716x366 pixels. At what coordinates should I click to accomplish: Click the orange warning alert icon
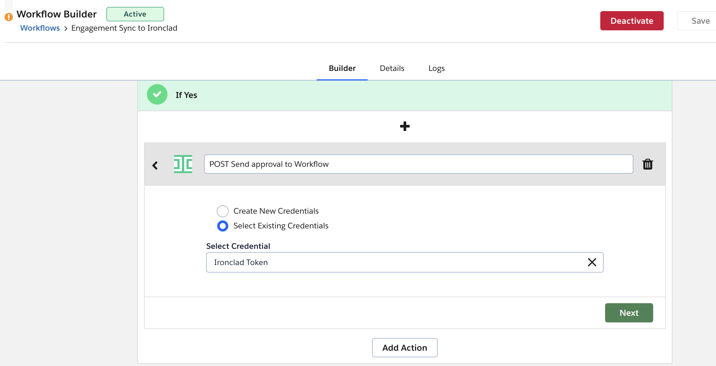coord(9,17)
